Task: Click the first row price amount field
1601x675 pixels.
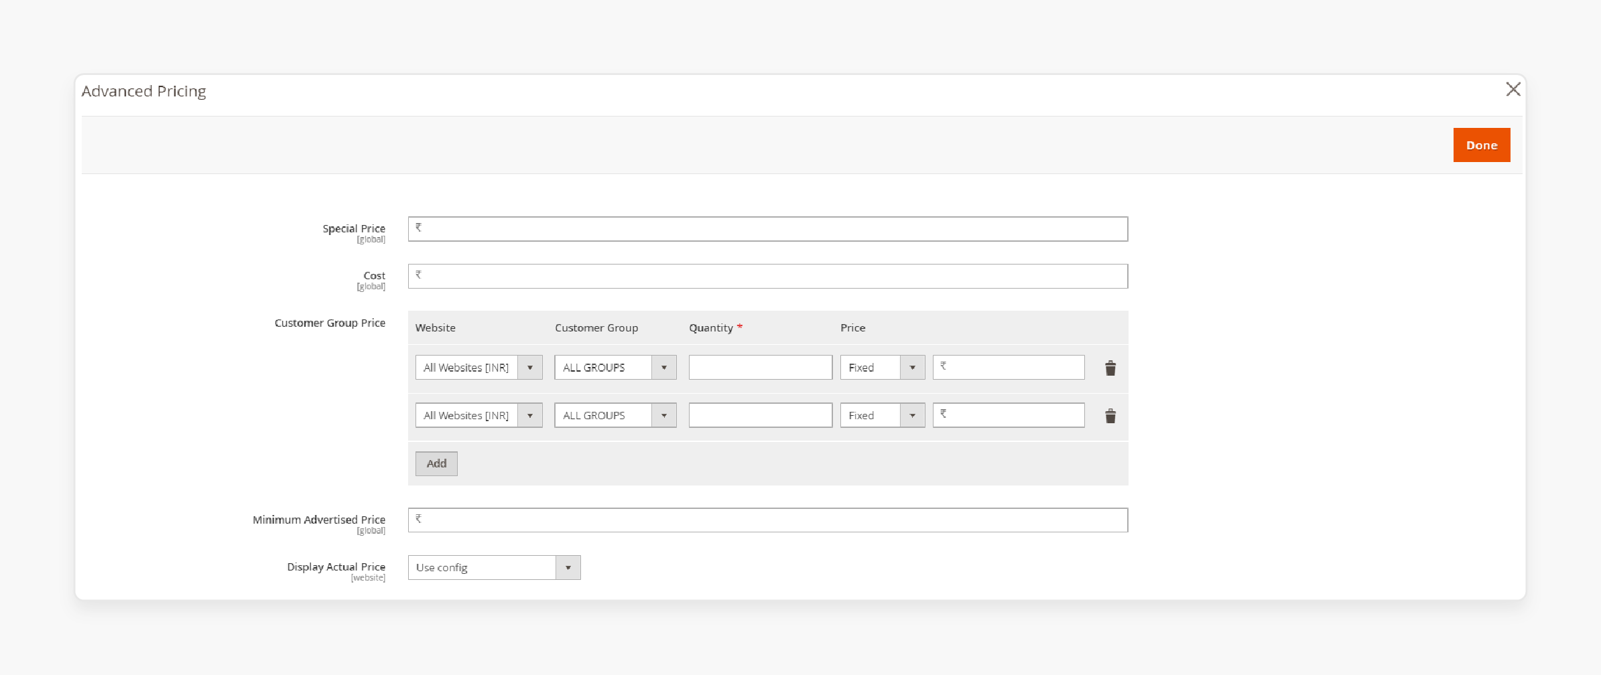Action: point(1009,367)
